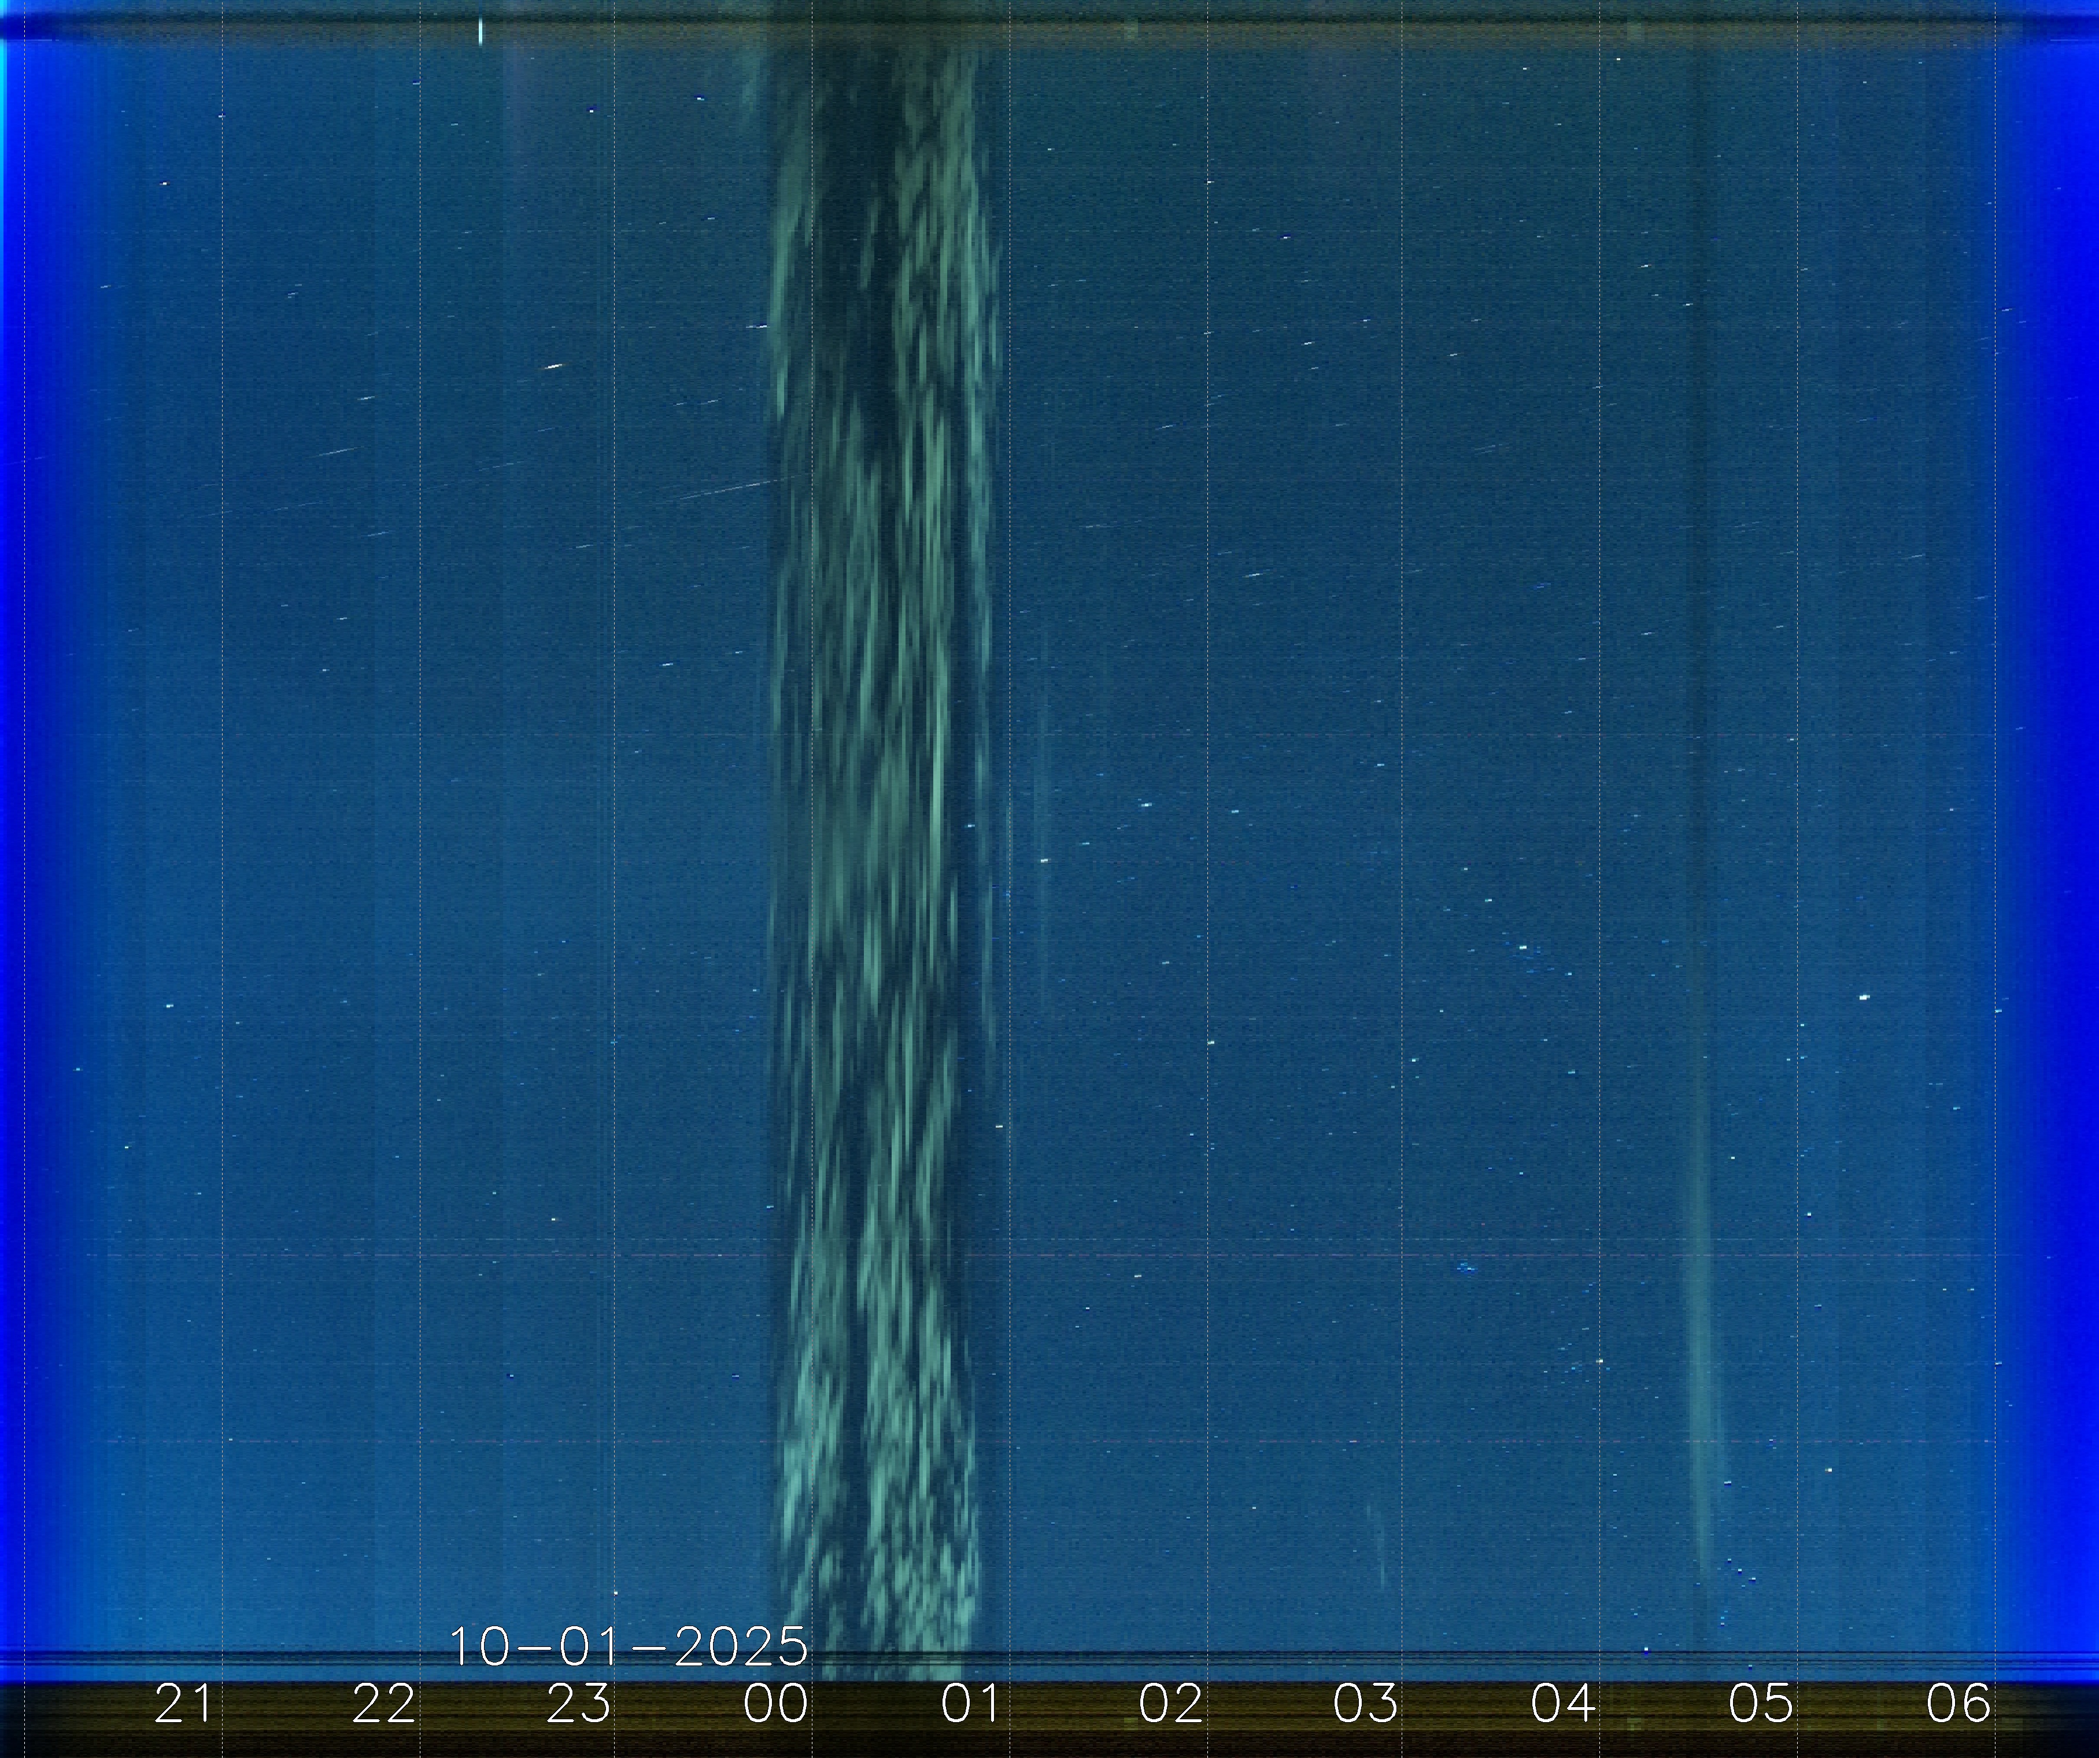The image size is (2099, 1758).
Task: Click the 02 hour label
Action: pos(1170,1703)
